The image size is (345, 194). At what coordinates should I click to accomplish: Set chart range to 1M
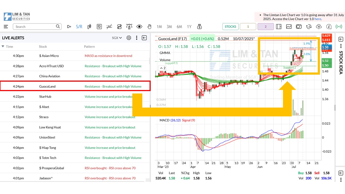pyautogui.click(x=159, y=27)
